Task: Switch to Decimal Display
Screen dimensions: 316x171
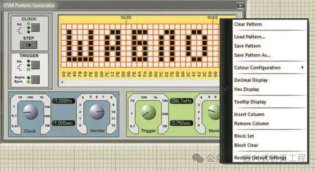Action: [x=251, y=80]
